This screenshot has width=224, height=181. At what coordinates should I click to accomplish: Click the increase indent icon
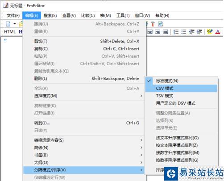pyautogui.click(x=199, y=32)
